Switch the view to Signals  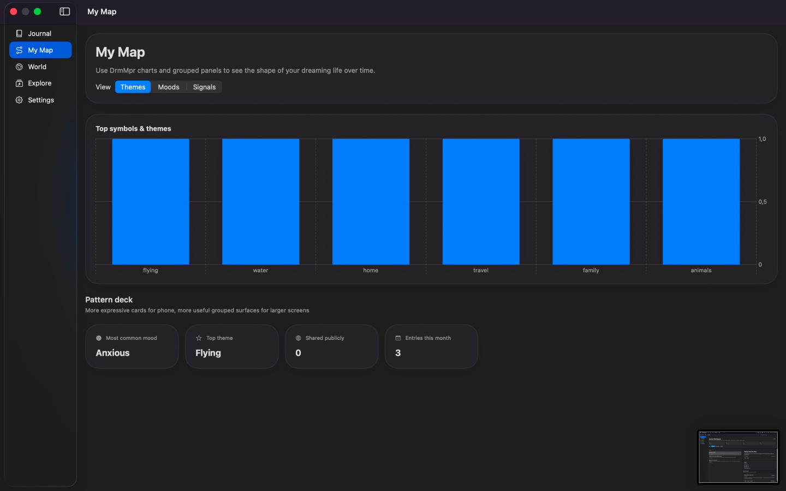(204, 87)
